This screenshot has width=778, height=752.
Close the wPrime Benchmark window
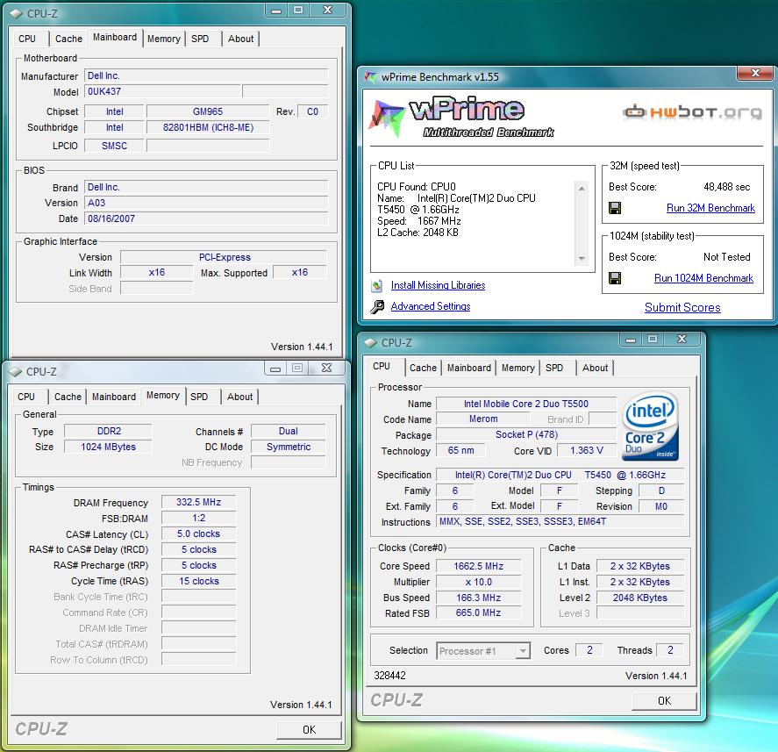(x=755, y=73)
